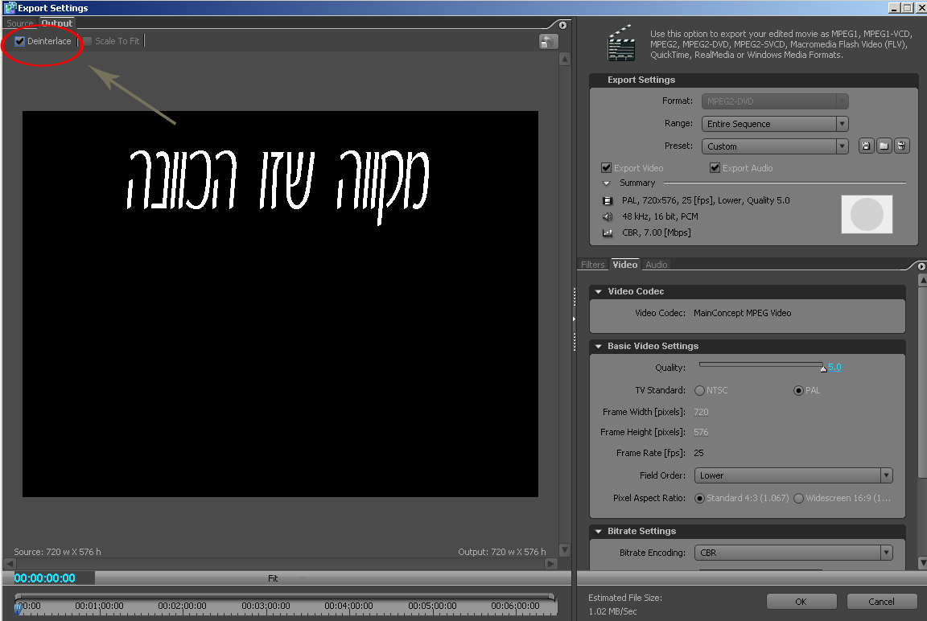This screenshot has height=621, width=927.
Task: Collapse the Bitrate Settings section
Action: click(x=599, y=531)
